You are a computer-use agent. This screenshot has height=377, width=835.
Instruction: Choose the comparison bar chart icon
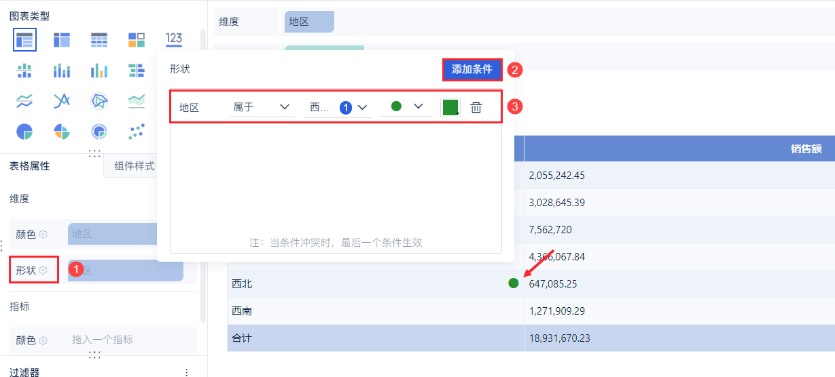click(137, 71)
